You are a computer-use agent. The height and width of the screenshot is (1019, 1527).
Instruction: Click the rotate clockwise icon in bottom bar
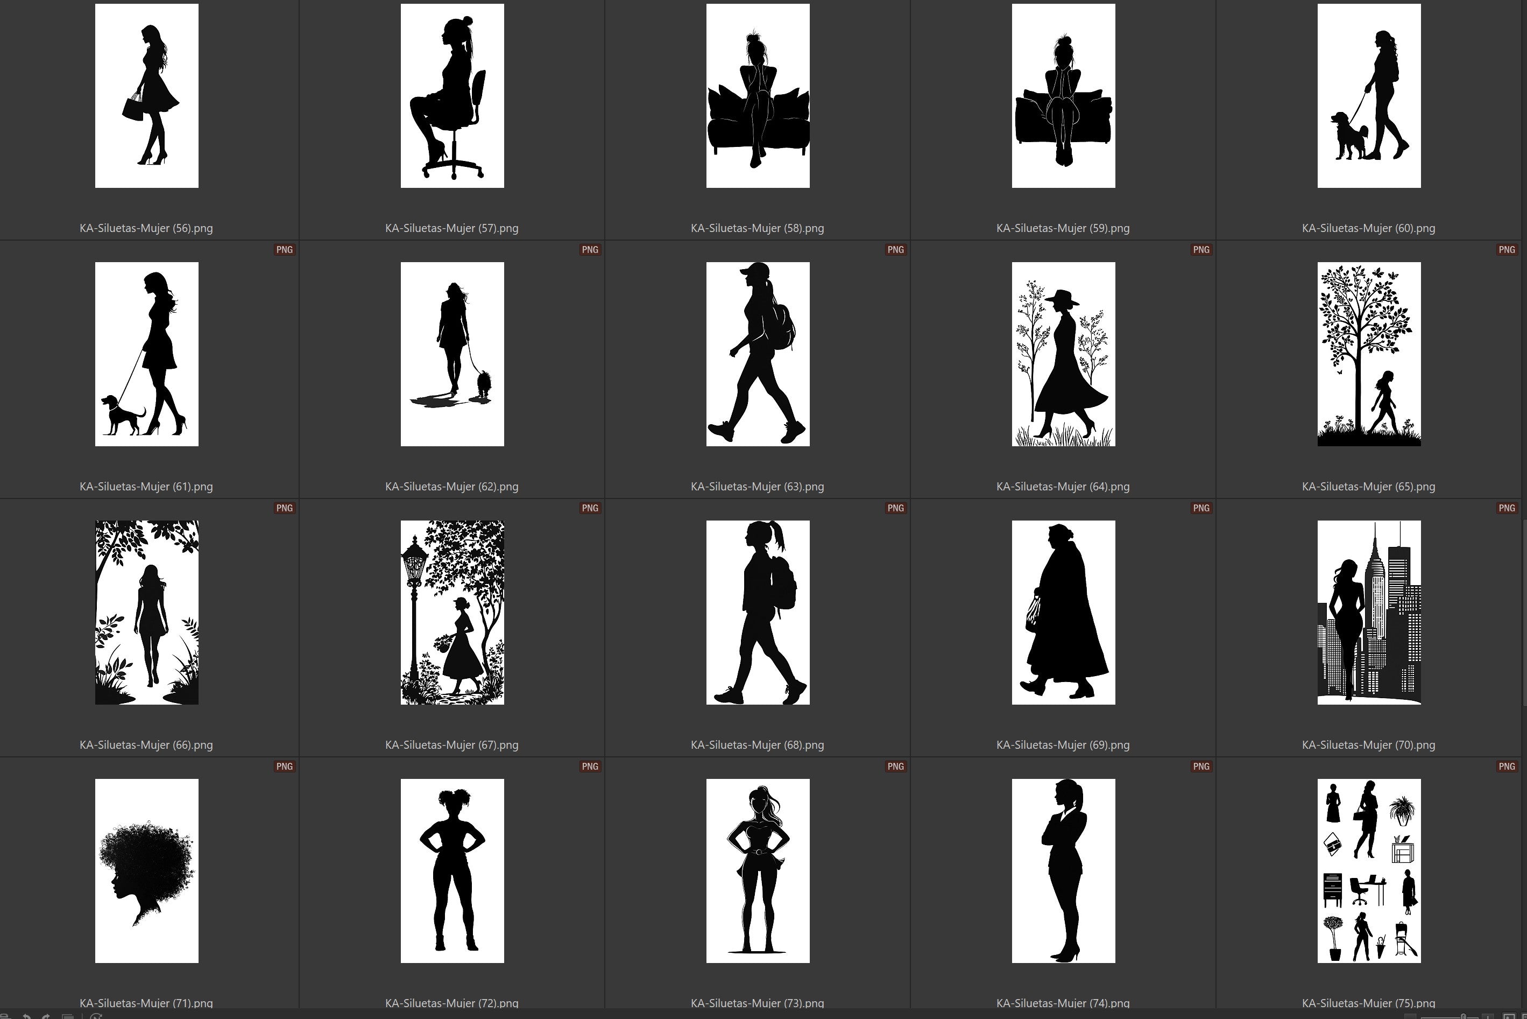click(46, 1017)
